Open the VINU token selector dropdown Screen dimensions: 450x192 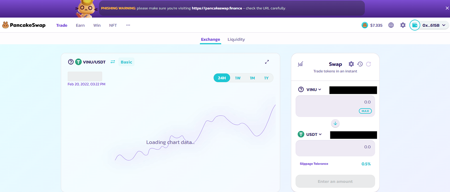310,90
